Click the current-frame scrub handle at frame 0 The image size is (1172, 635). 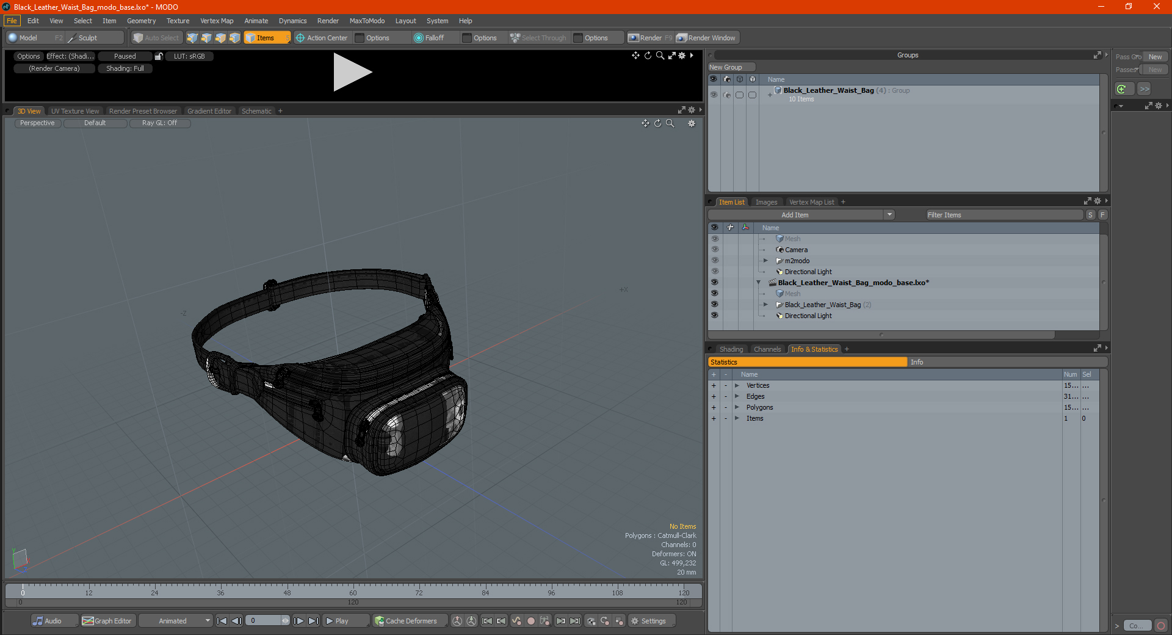[23, 590]
